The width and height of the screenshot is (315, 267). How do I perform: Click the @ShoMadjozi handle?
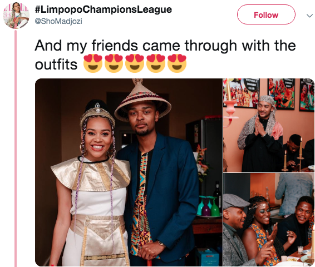tap(58, 21)
